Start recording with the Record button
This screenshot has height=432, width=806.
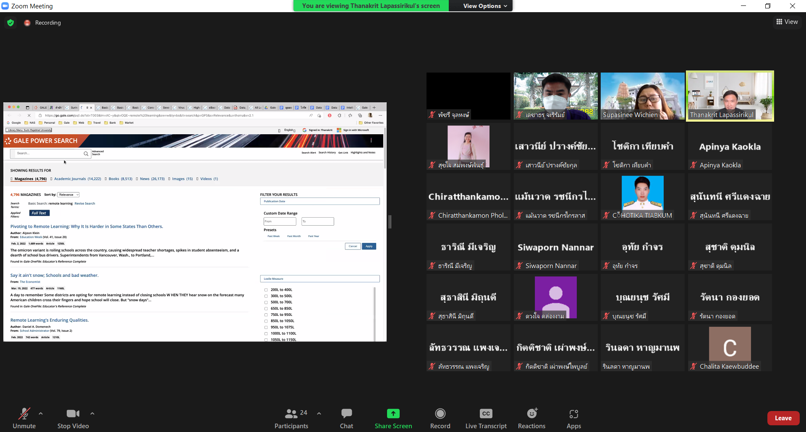440,414
